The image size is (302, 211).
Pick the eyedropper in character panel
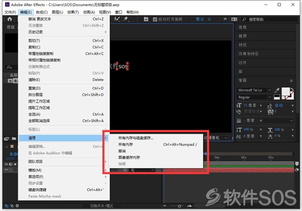pyautogui.click(x=277, y=90)
